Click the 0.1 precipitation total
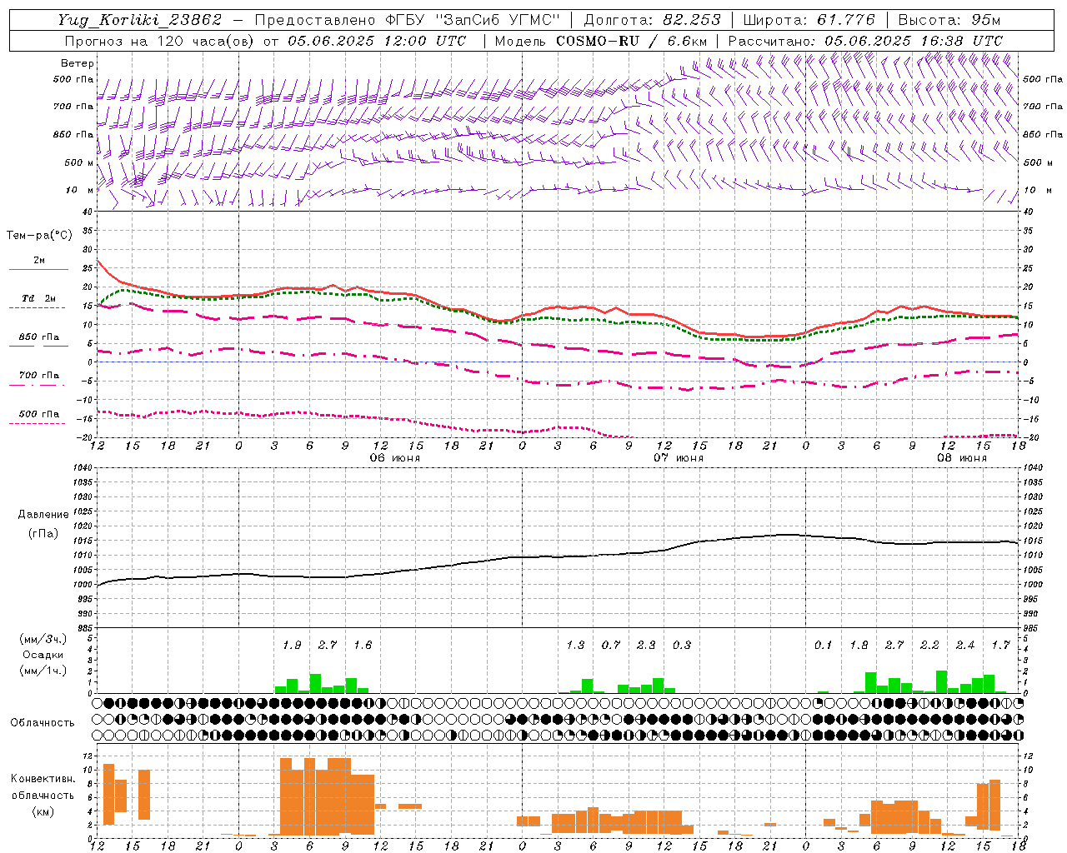Image resolution: width=1067 pixels, height=853 pixels. click(x=824, y=646)
